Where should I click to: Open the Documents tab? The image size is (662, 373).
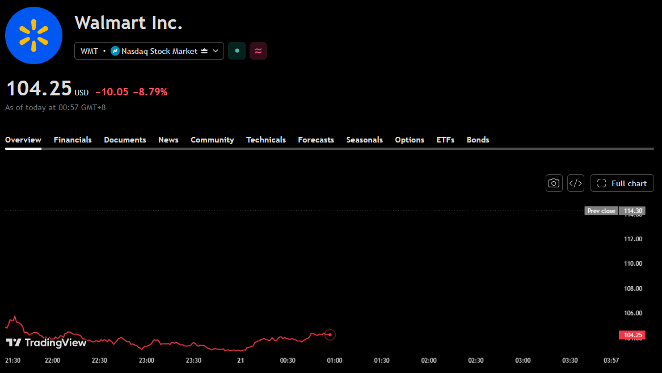[125, 140]
